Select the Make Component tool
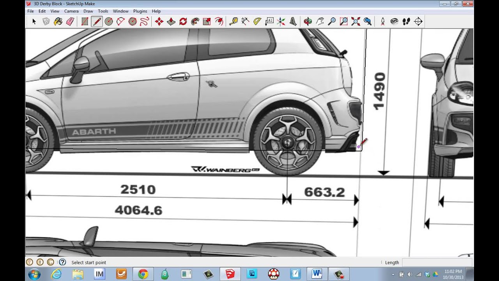499x281 pixels. (x=46, y=21)
